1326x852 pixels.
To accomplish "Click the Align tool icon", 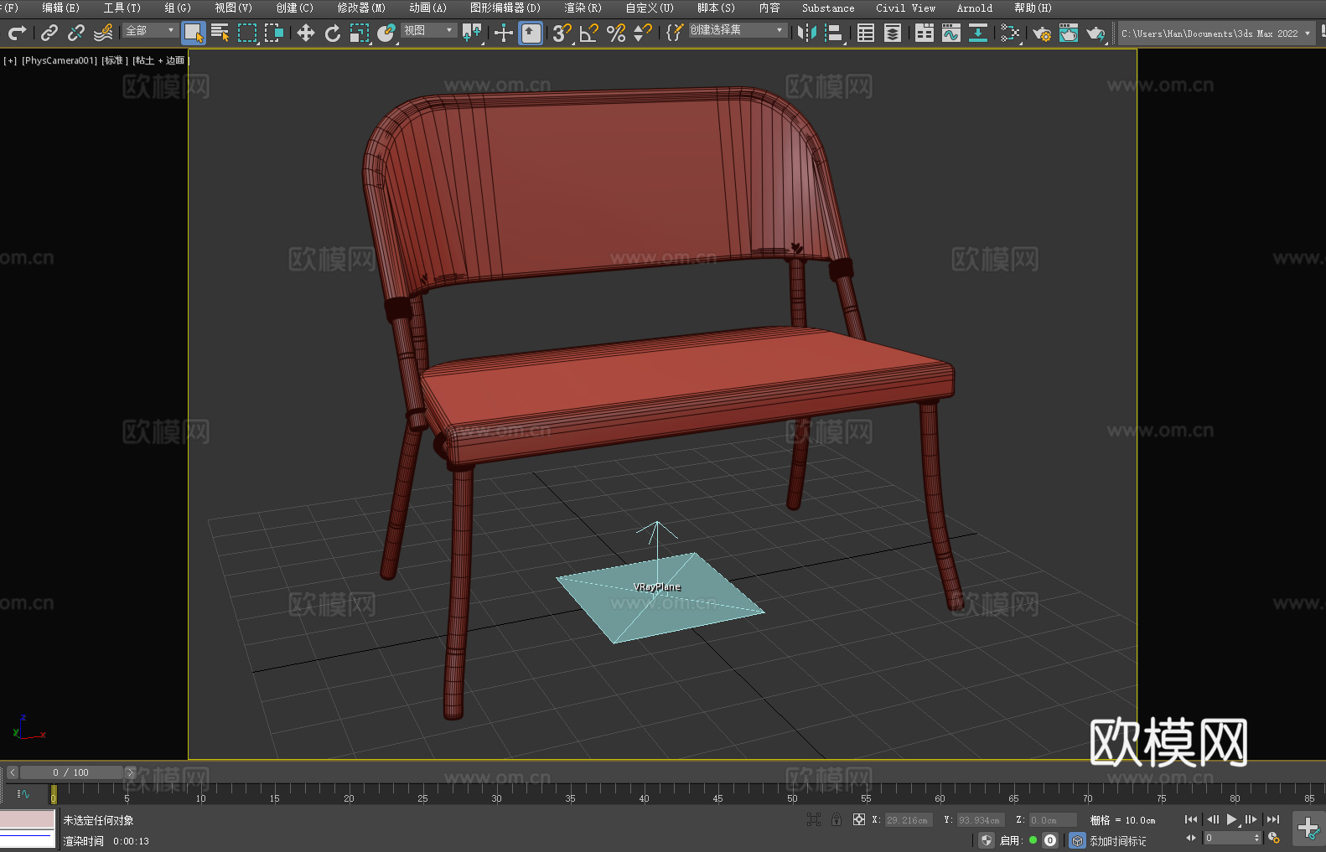I will (834, 33).
